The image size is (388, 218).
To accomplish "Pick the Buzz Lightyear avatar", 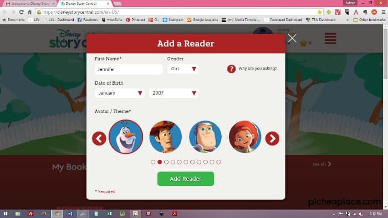I will [205, 137].
